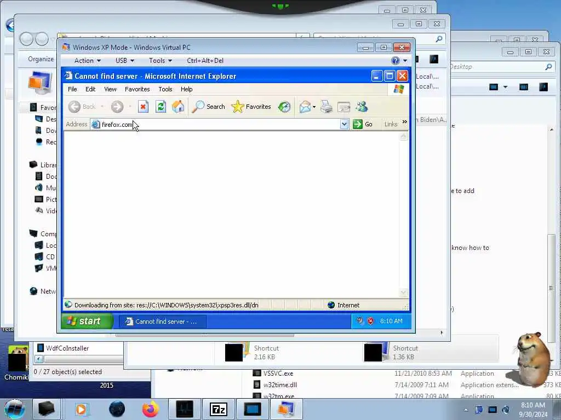Go to the IE Home page icon
561x420 pixels.
[x=178, y=107]
